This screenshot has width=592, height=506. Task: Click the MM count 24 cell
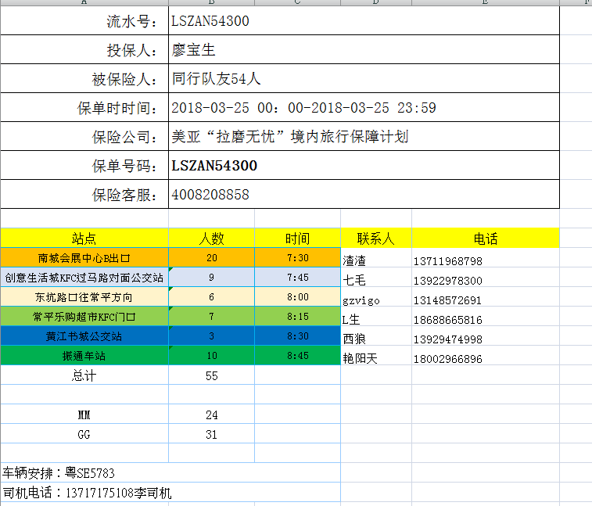pos(211,414)
